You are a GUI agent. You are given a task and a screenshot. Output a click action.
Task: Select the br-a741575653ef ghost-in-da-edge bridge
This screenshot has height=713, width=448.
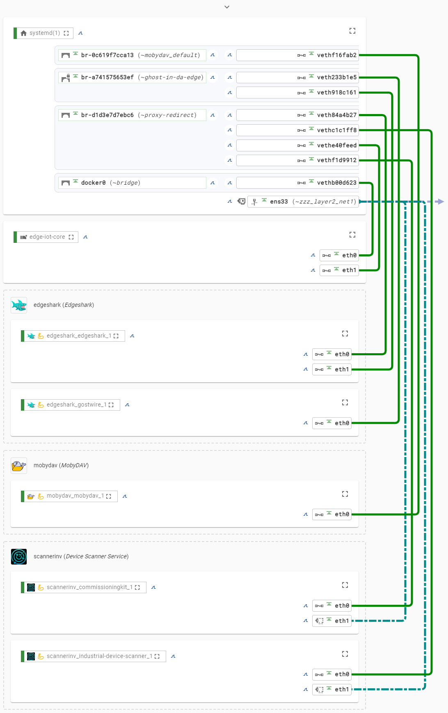tap(132, 78)
